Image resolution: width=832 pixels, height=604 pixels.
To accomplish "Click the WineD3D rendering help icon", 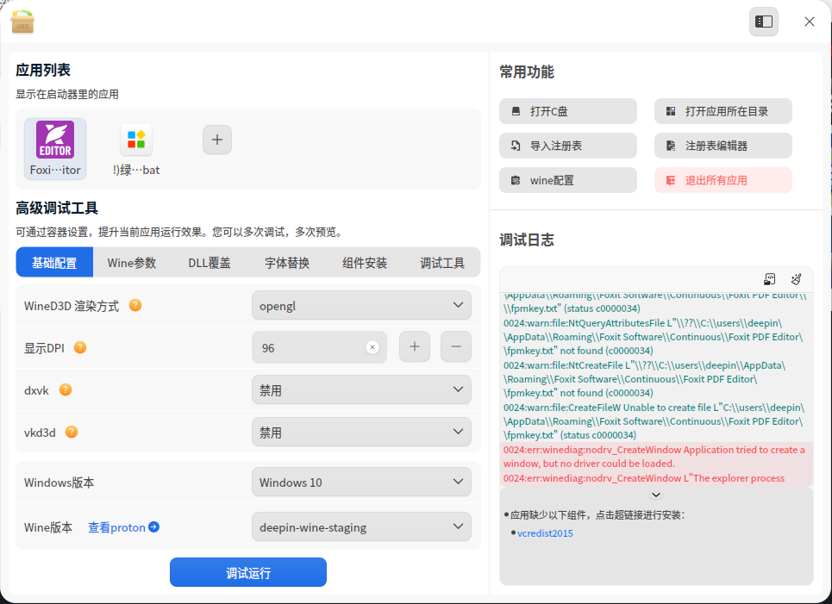I will point(135,306).
